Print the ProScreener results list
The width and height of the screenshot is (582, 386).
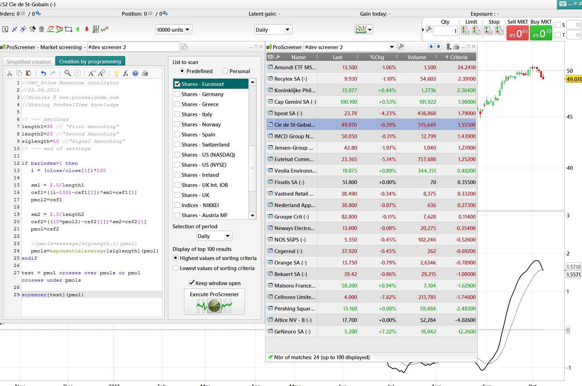pos(456,47)
